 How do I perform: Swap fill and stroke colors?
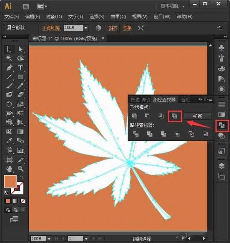point(22,177)
